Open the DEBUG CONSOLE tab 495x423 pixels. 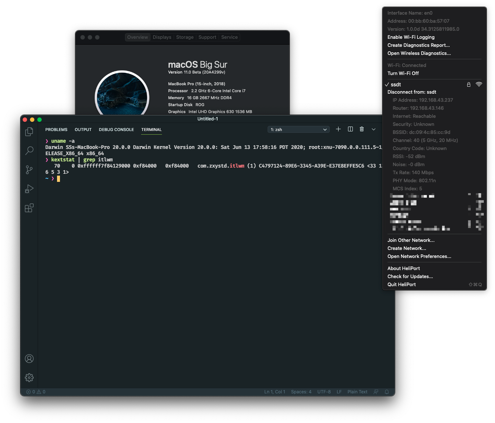tap(116, 130)
